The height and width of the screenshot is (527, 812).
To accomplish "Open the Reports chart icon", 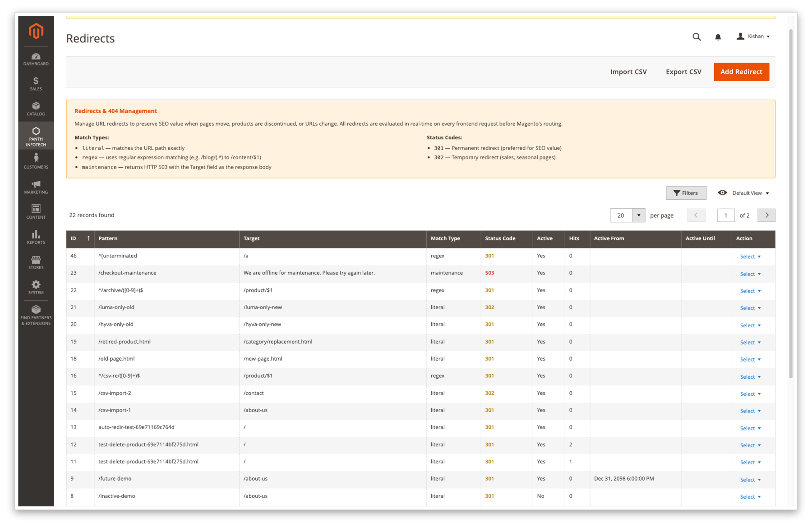I will [36, 234].
